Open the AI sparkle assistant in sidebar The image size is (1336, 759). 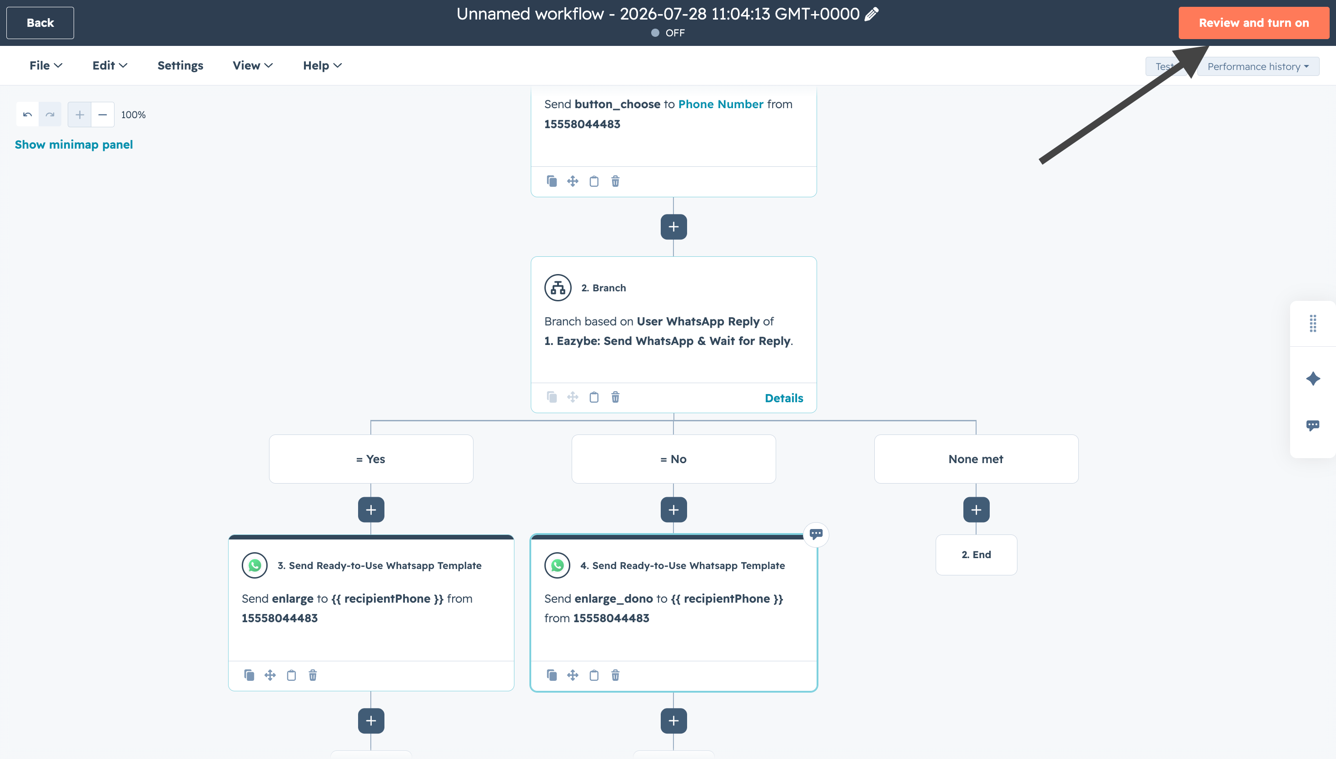coord(1313,379)
